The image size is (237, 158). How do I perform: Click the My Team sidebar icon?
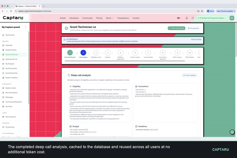tap(3, 107)
